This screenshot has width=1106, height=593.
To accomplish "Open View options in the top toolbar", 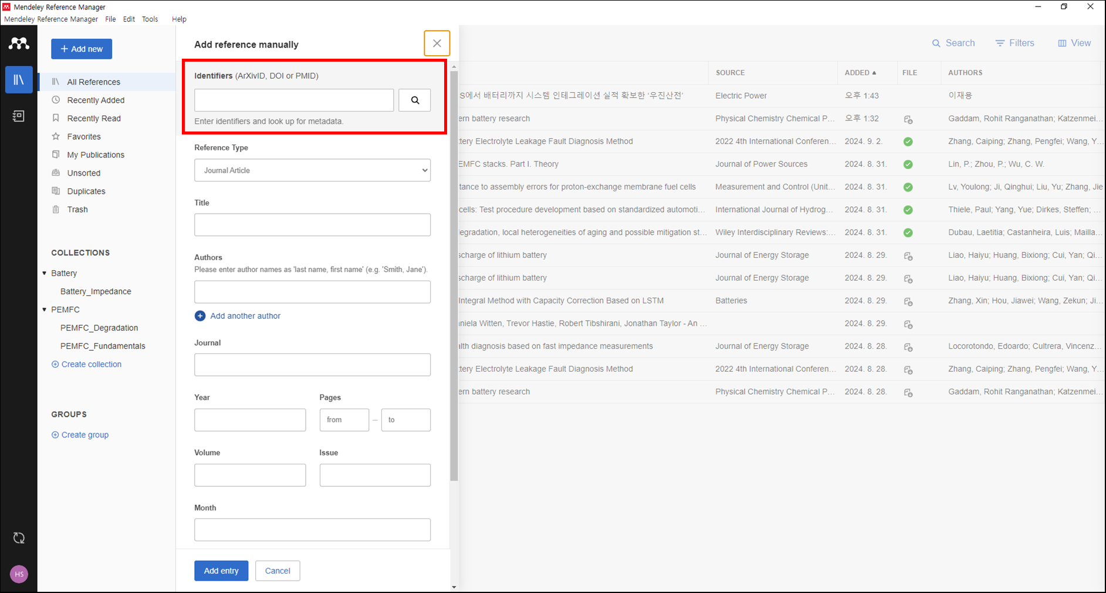I will click(1074, 43).
